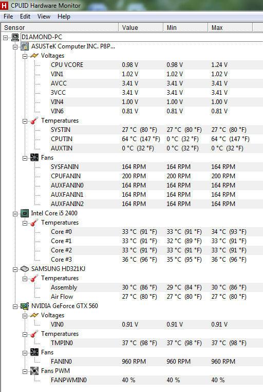Select the VIN1 voltage row
Screen dimensions: 263x392
pyautogui.click(x=156, y=74)
